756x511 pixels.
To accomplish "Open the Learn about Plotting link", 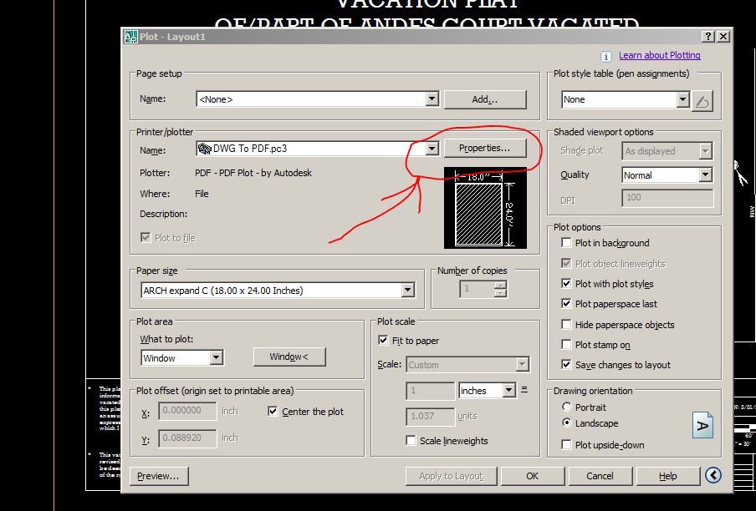I will [660, 55].
